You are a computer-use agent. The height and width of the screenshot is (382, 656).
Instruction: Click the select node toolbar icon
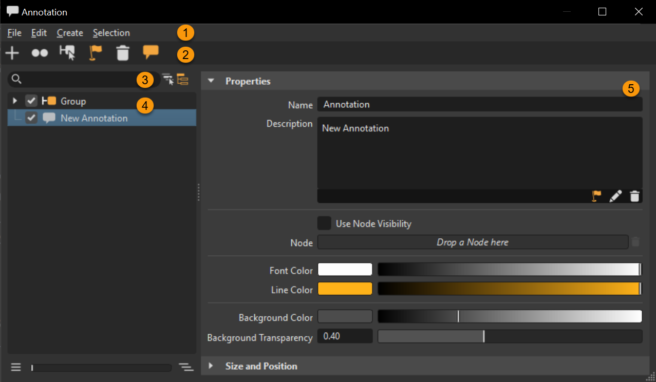(x=67, y=52)
